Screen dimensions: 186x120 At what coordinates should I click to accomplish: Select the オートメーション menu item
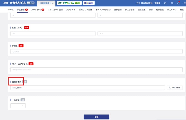click(103, 10)
